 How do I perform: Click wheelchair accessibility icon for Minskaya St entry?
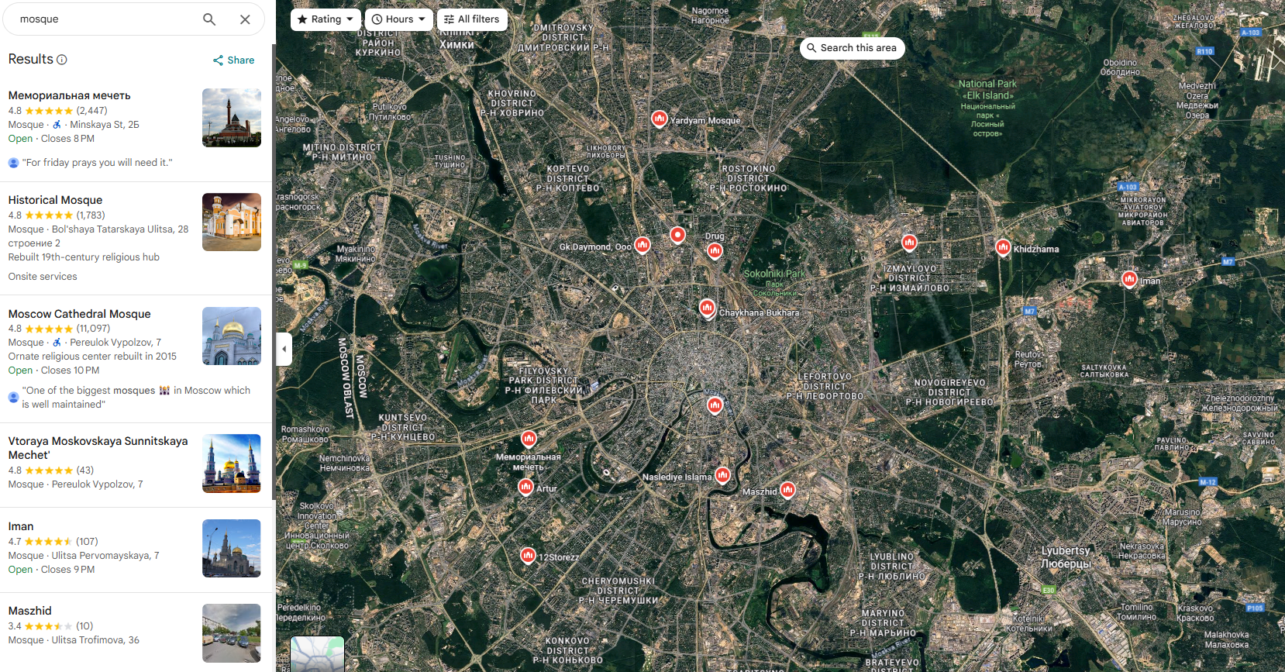(x=57, y=125)
